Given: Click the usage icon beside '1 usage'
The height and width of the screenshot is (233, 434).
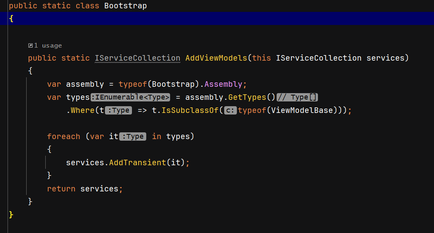Looking at the screenshot, I should (31, 46).
